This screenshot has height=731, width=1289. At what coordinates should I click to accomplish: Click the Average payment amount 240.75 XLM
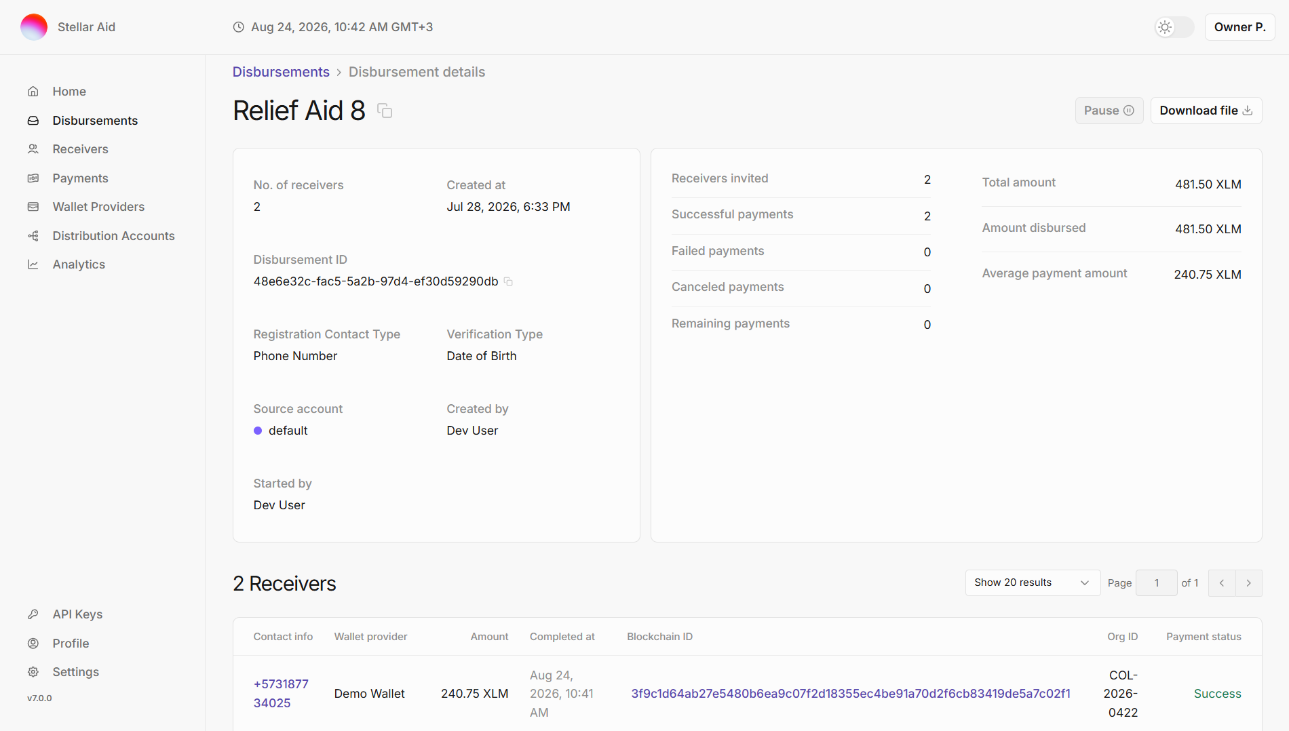pos(1208,275)
